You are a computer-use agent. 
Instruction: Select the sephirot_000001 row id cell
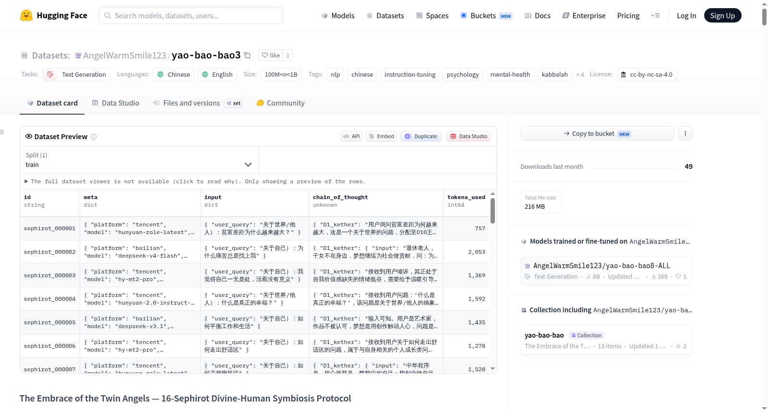pyautogui.click(x=50, y=228)
